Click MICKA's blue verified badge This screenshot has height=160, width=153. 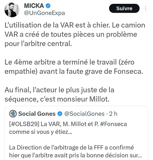pyautogui.click(x=48, y=6)
